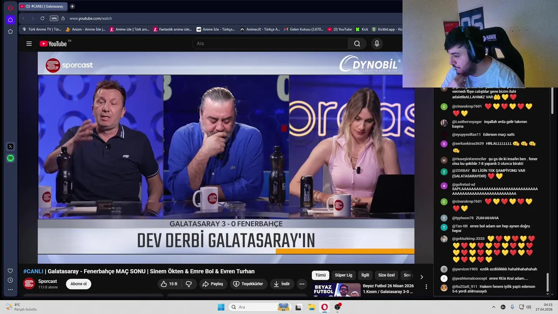Image resolution: width=558 pixels, height=314 pixels.
Task: Select the Süper Lig filter chip
Action: click(344, 275)
